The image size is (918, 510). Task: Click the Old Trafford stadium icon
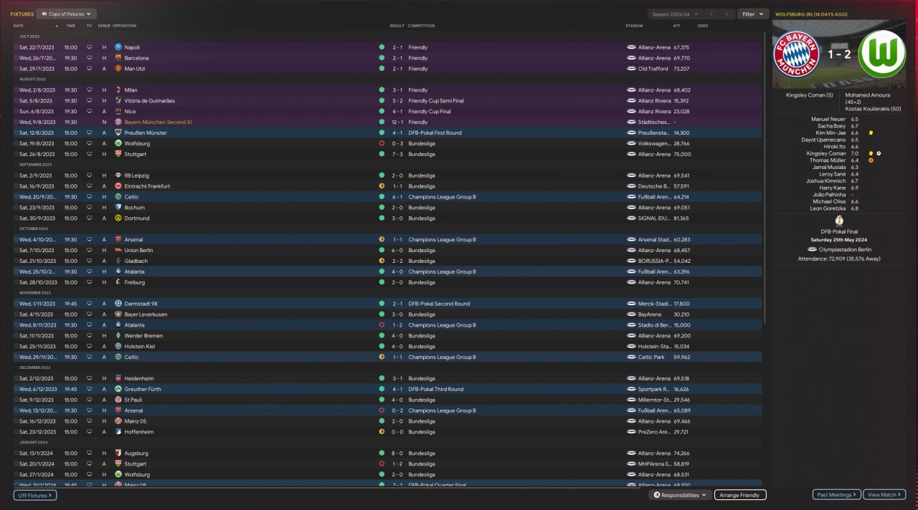point(631,69)
